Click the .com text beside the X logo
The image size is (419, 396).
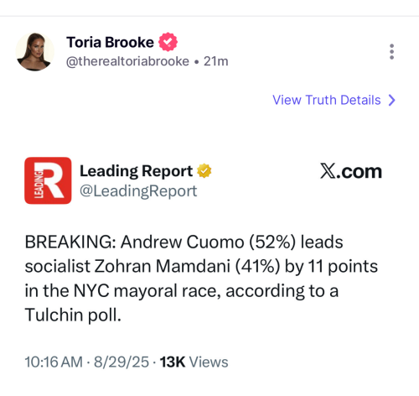point(360,172)
